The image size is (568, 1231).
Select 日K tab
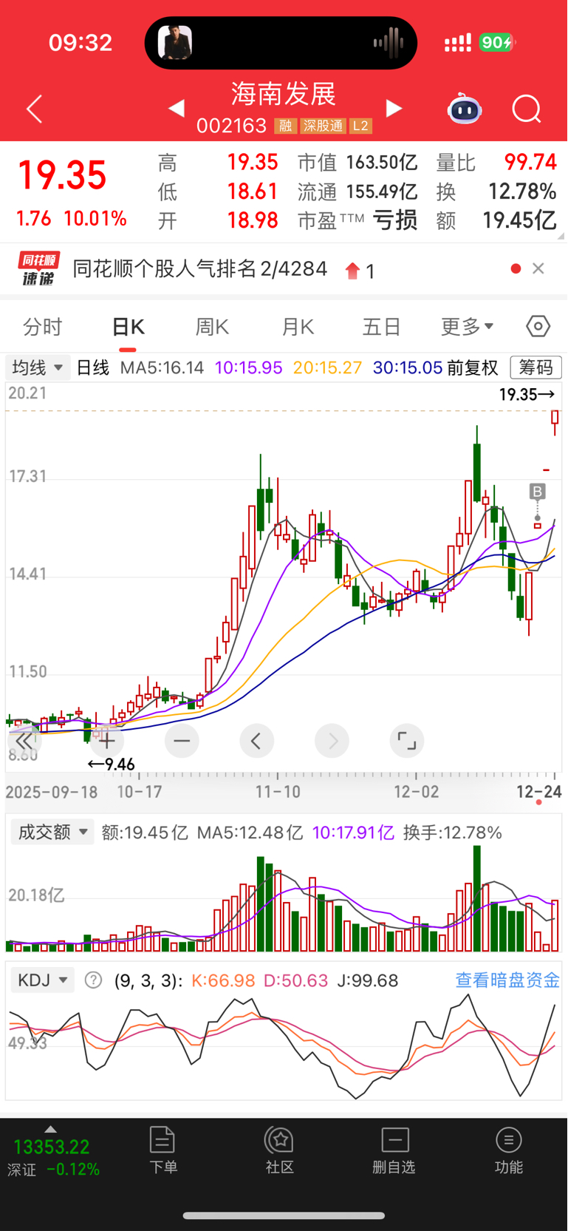click(x=128, y=327)
